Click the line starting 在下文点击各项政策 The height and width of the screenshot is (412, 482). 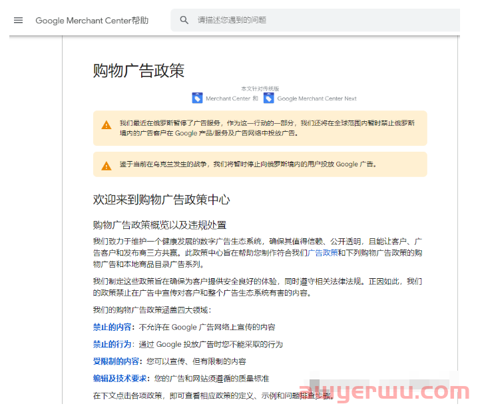point(213,396)
